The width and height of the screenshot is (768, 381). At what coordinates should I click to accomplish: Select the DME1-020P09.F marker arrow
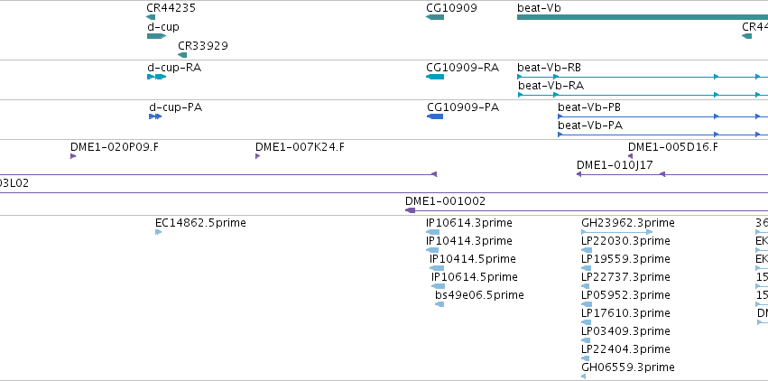click(x=73, y=156)
